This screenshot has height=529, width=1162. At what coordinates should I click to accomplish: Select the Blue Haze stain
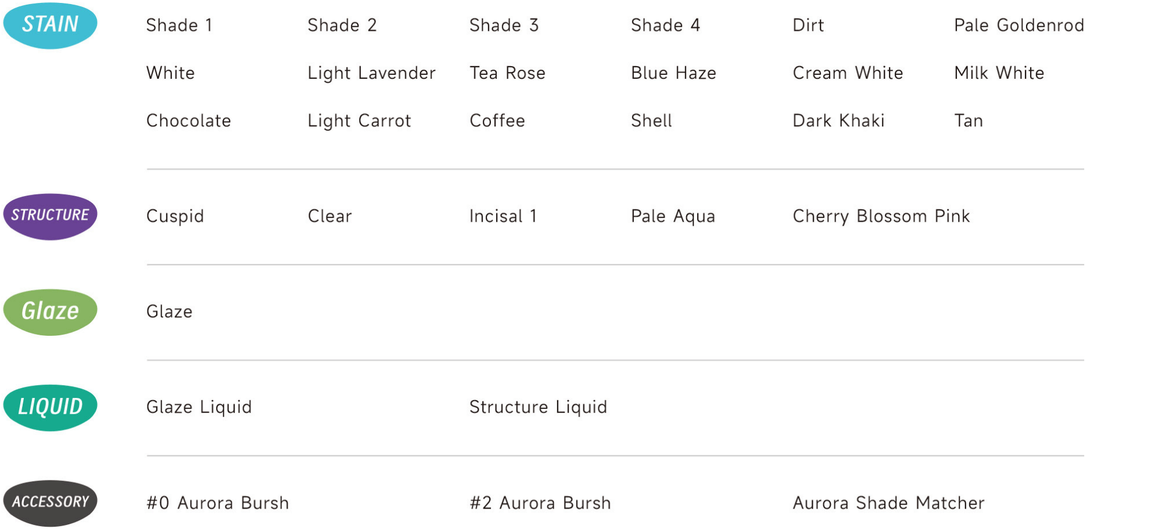pyautogui.click(x=674, y=73)
